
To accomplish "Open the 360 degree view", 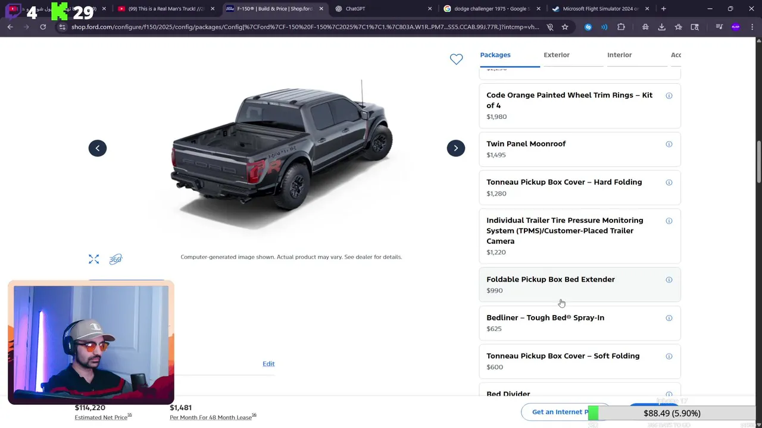I will [115, 259].
